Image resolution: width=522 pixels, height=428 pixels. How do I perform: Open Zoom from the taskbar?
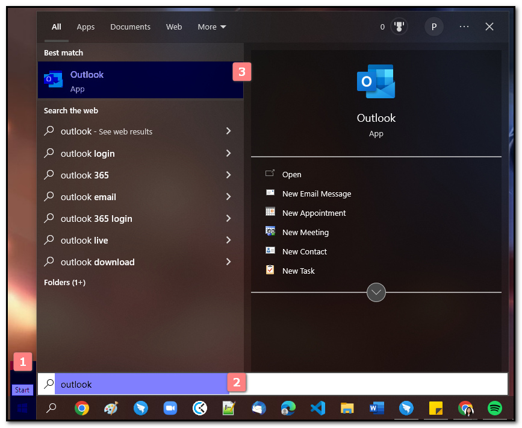tap(170, 408)
